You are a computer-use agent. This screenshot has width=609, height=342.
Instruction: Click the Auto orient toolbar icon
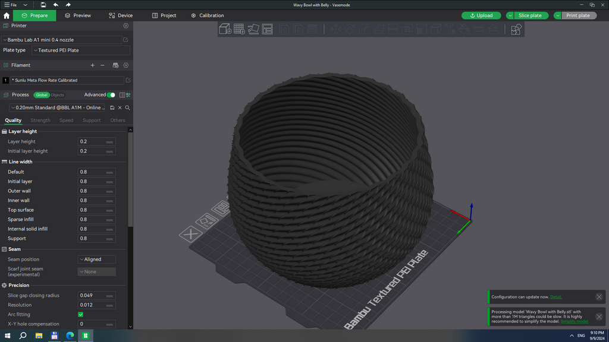(253, 29)
